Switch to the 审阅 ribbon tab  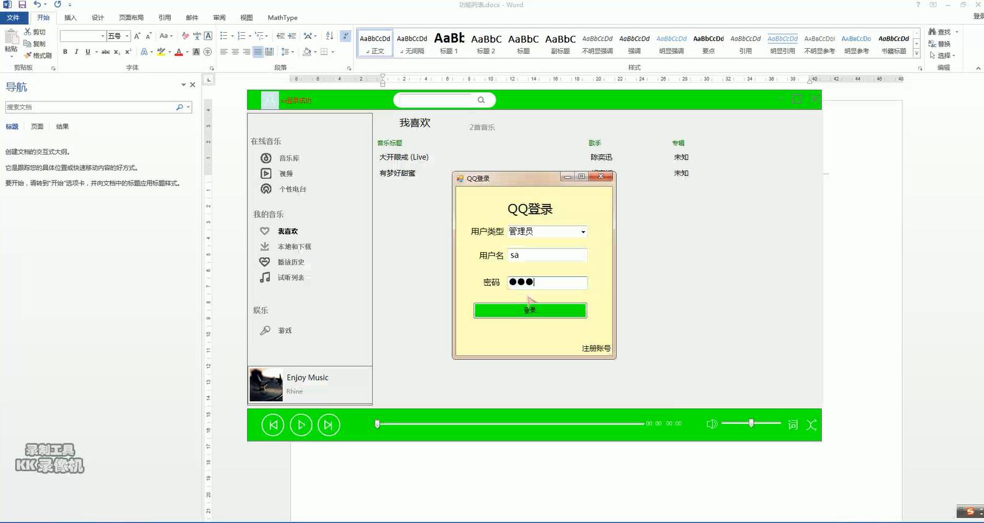point(219,18)
